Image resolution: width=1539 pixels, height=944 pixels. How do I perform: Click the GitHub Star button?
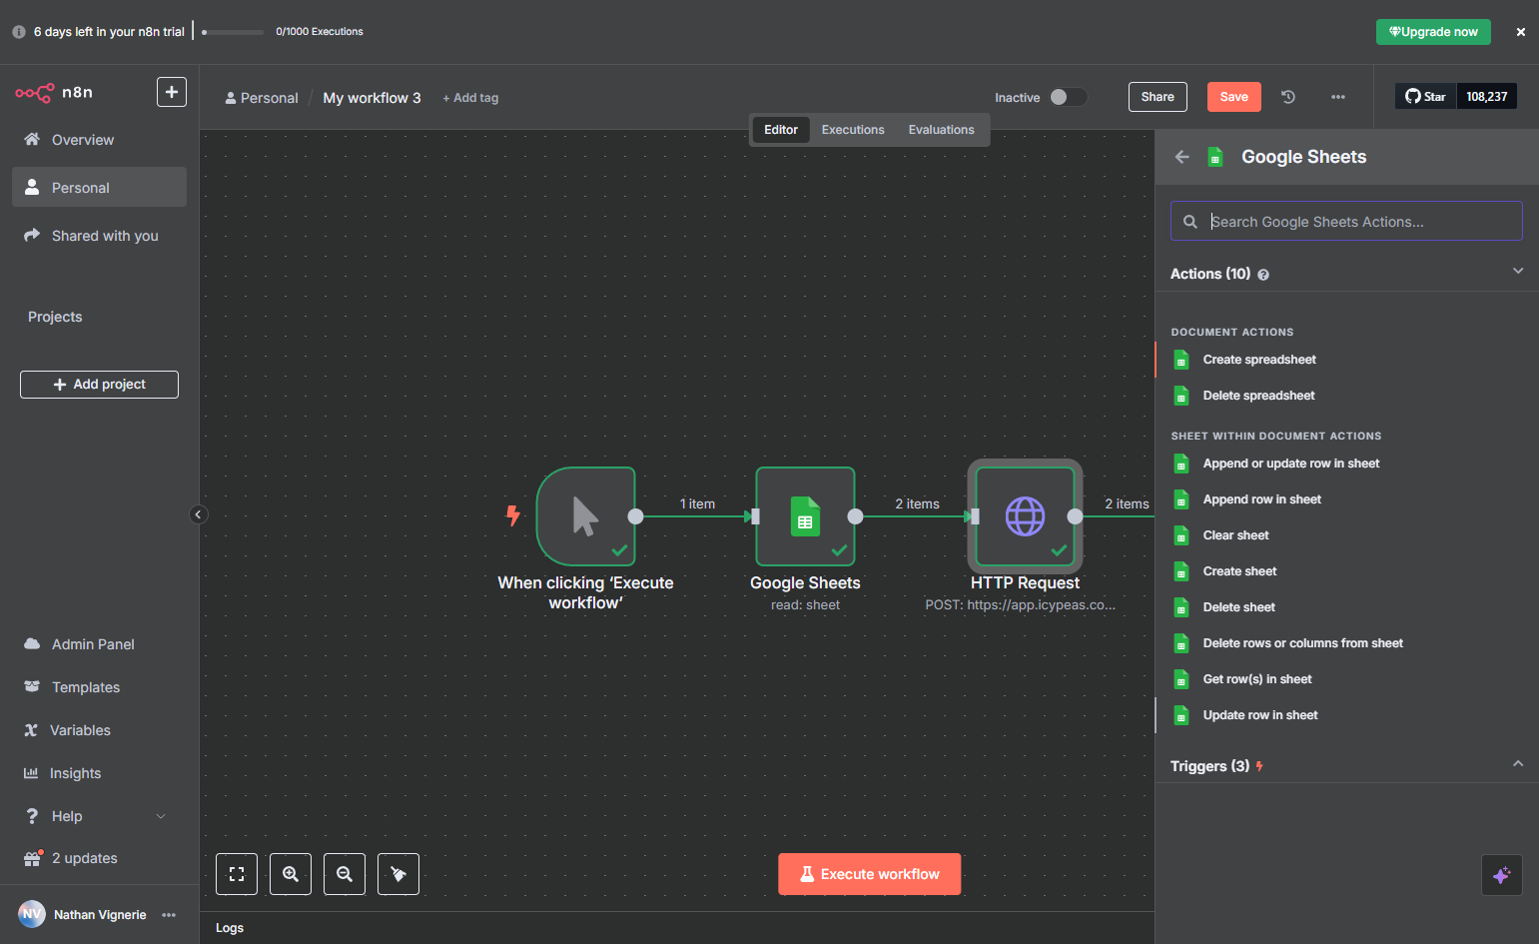[x=1426, y=97]
